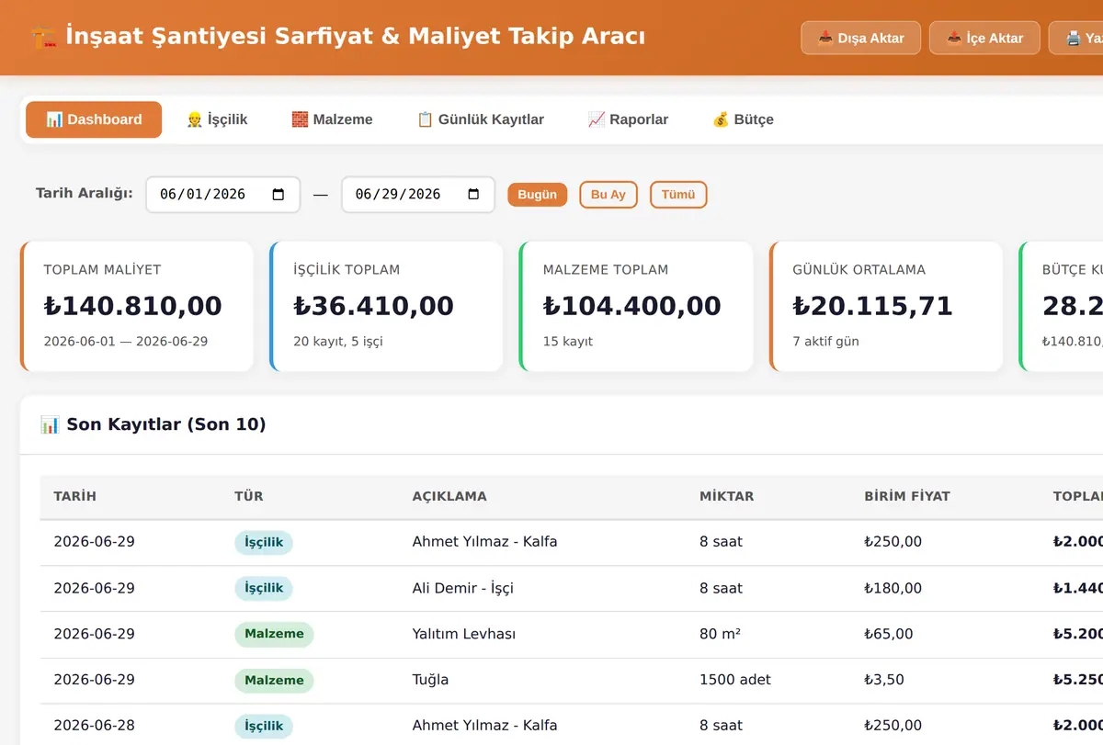The image size is (1103, 745).
Task: Open the Malzeme tab
Action: (332, 119)
